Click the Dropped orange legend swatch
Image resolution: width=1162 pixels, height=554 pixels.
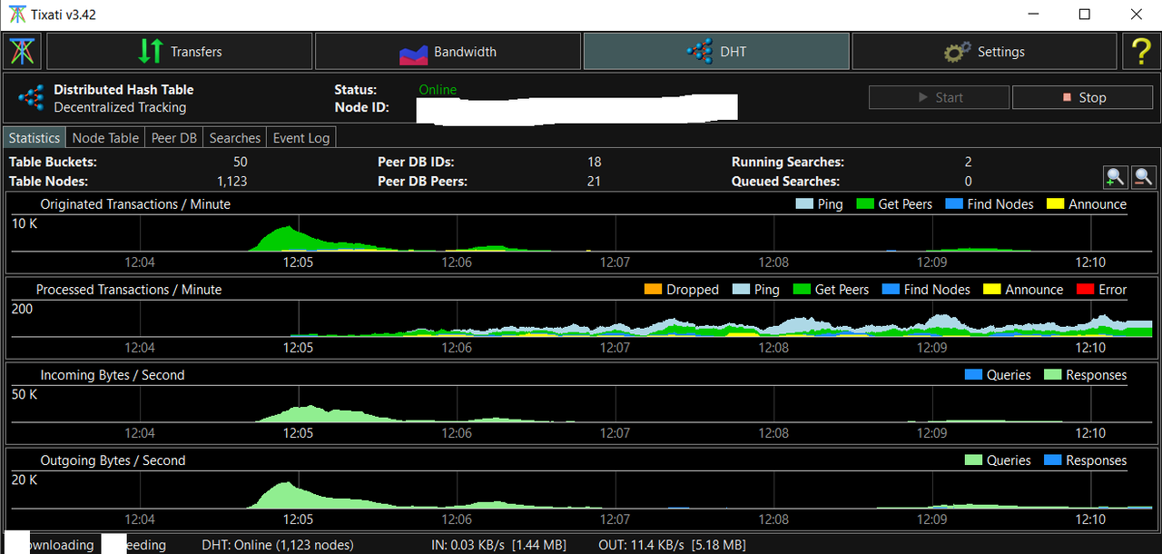click(x=655, y=290)
